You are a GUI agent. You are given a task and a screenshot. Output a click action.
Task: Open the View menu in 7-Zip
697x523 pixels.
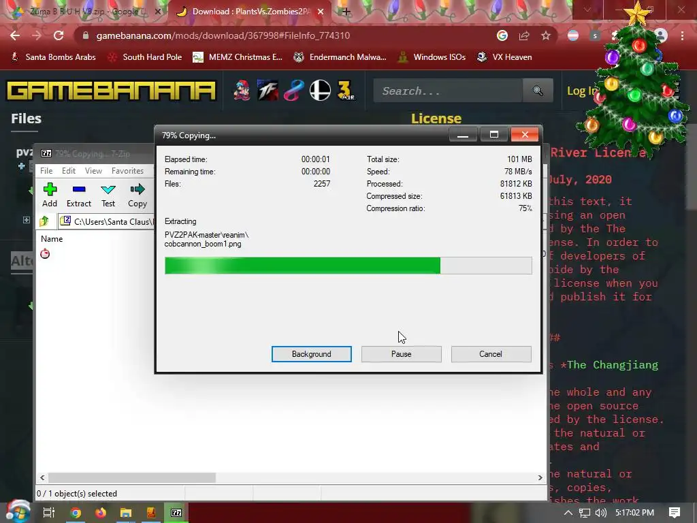[93, 171]
